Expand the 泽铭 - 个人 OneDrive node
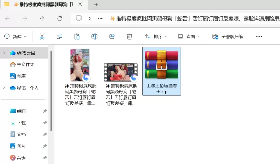The height and width of the screenshot is (164, 280). [4, 88]
